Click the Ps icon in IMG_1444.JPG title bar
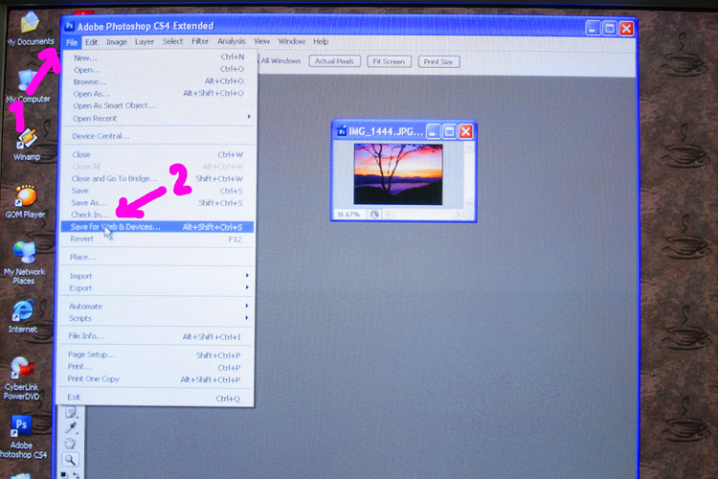The image size is (718, 479). (341, 131)
